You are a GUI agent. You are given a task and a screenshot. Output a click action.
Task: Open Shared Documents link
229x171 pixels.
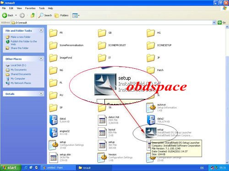pyautogui.click(x=21, y=74)
